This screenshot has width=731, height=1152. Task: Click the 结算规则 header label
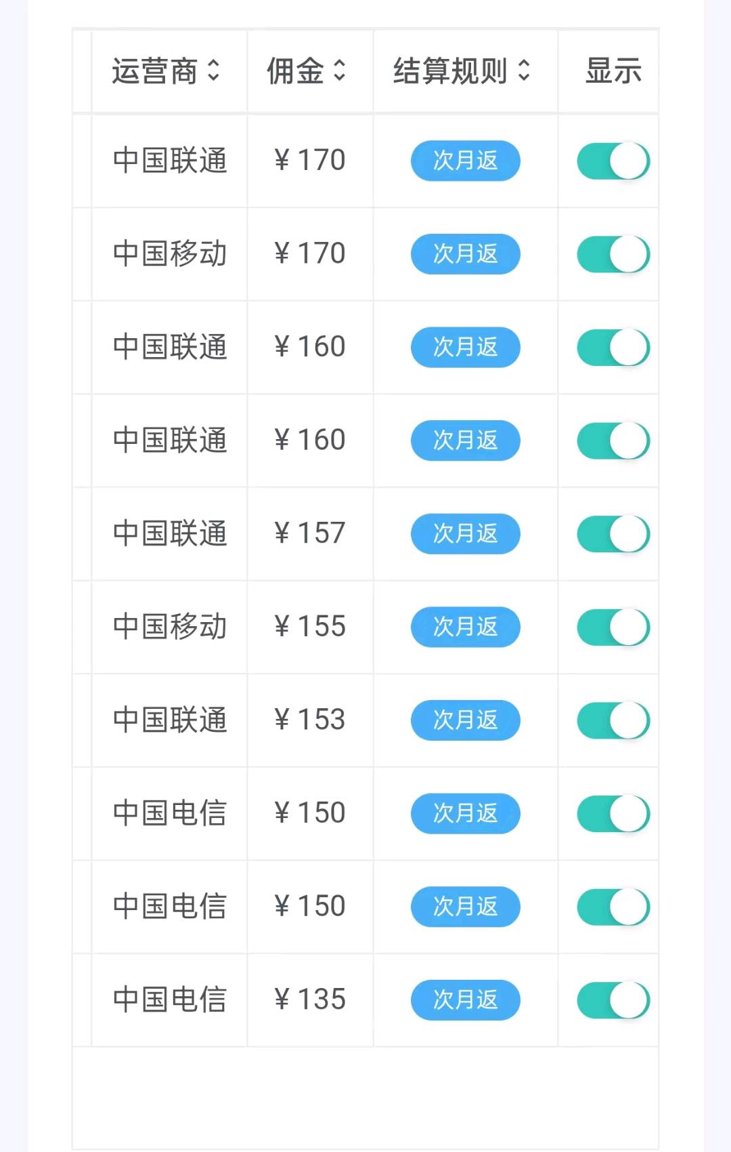pyautogui.click(x=451, y=70)
